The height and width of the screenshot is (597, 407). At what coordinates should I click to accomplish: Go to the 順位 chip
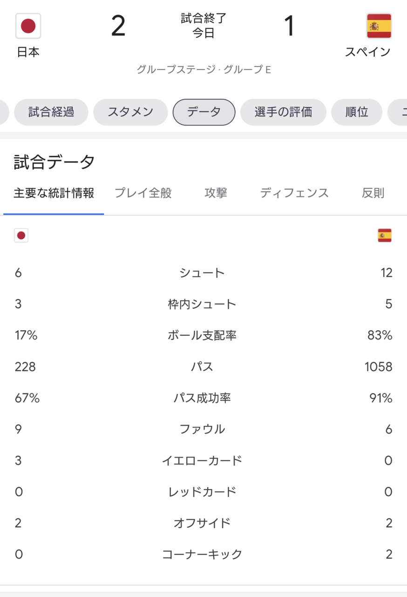point(357,112)
